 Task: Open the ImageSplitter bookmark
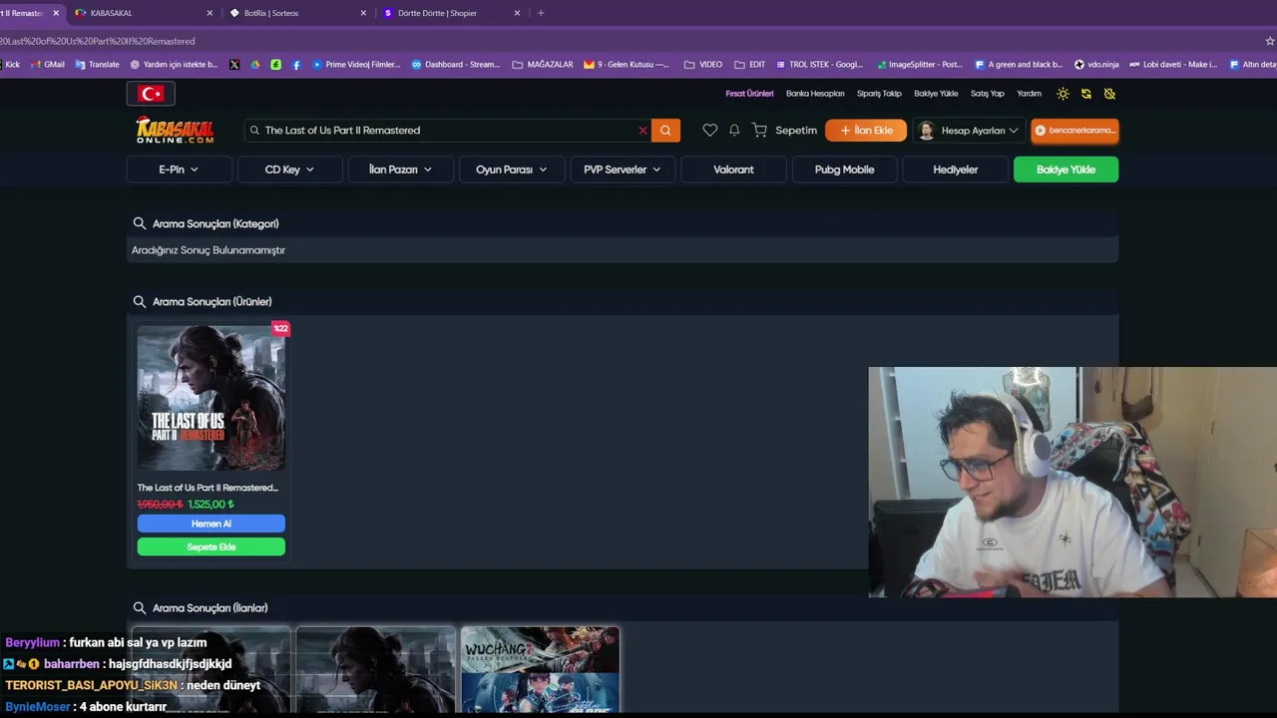click(920, 64)
